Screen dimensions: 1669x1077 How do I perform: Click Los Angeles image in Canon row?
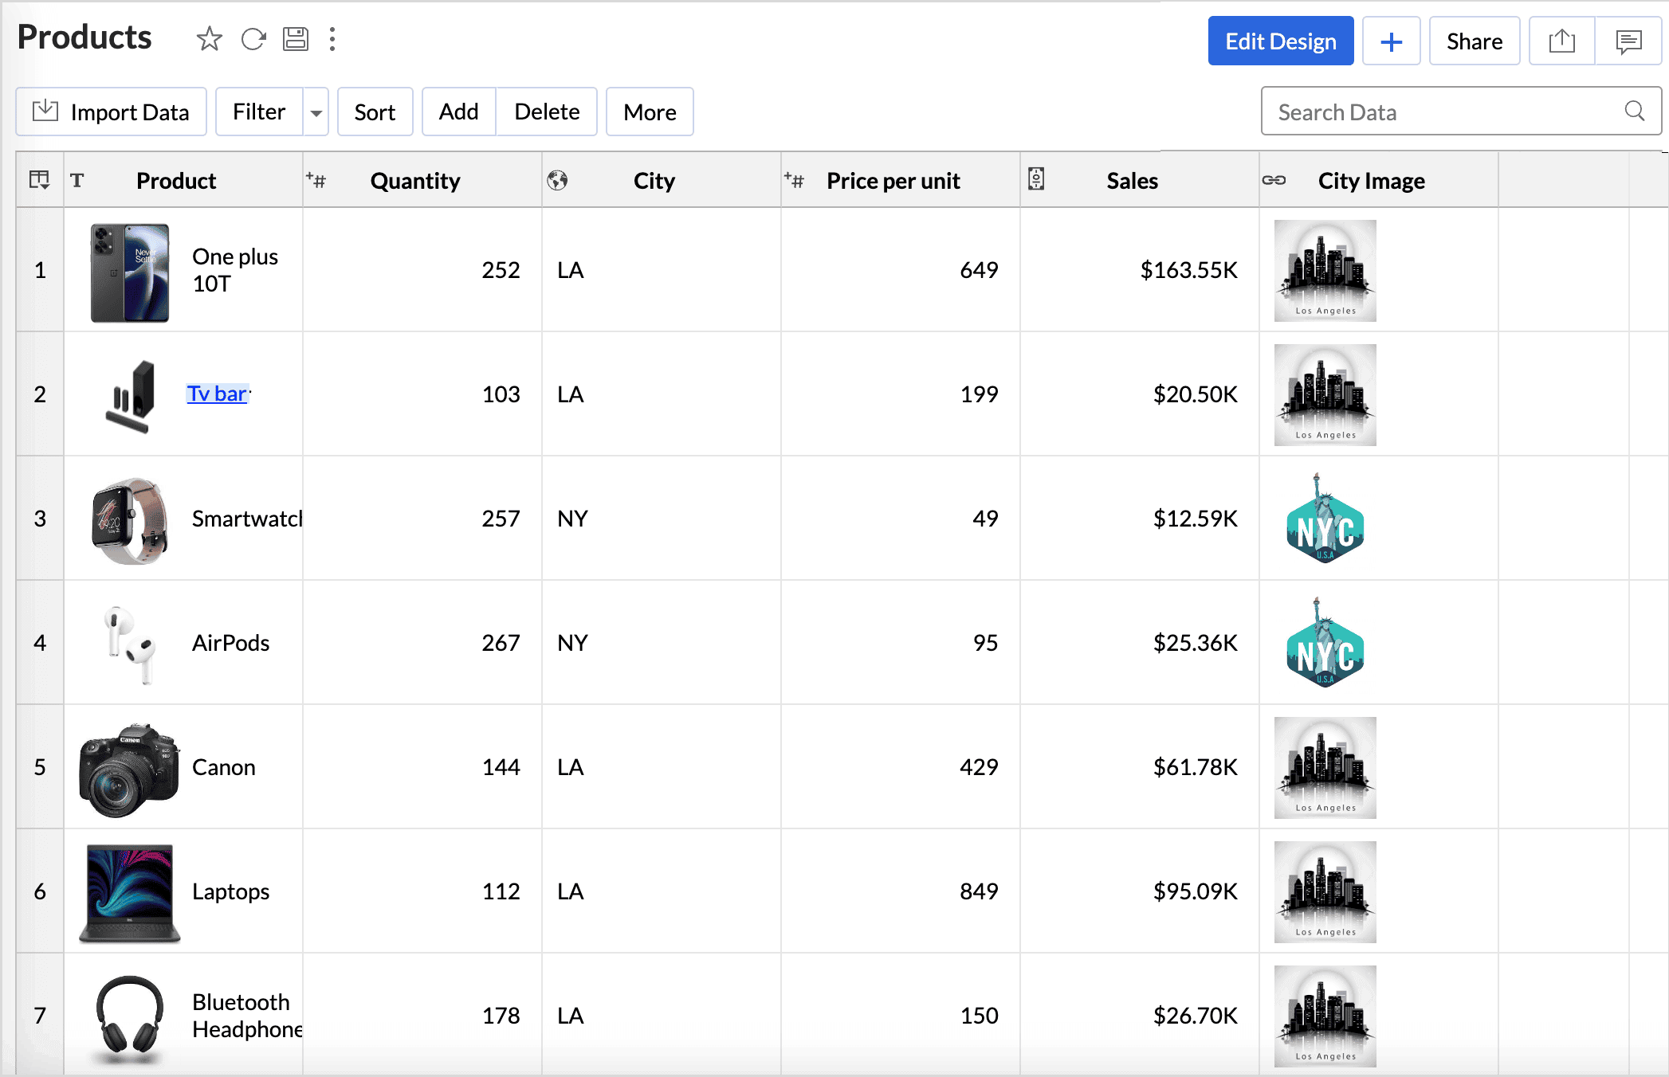click(x=1325, y=768)
